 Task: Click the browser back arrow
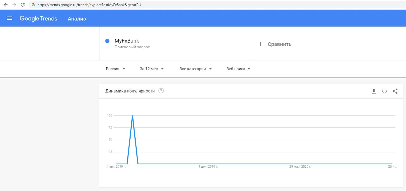[x=6, y=5]
